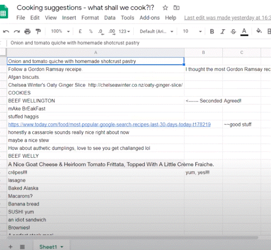271x250 pixels.
Task: Open the Edit menu
Action: pyautogui.click(x=35, y=18)
